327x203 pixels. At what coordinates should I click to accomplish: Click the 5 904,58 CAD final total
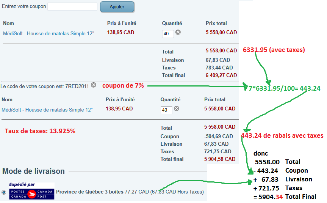pos(220,159)
